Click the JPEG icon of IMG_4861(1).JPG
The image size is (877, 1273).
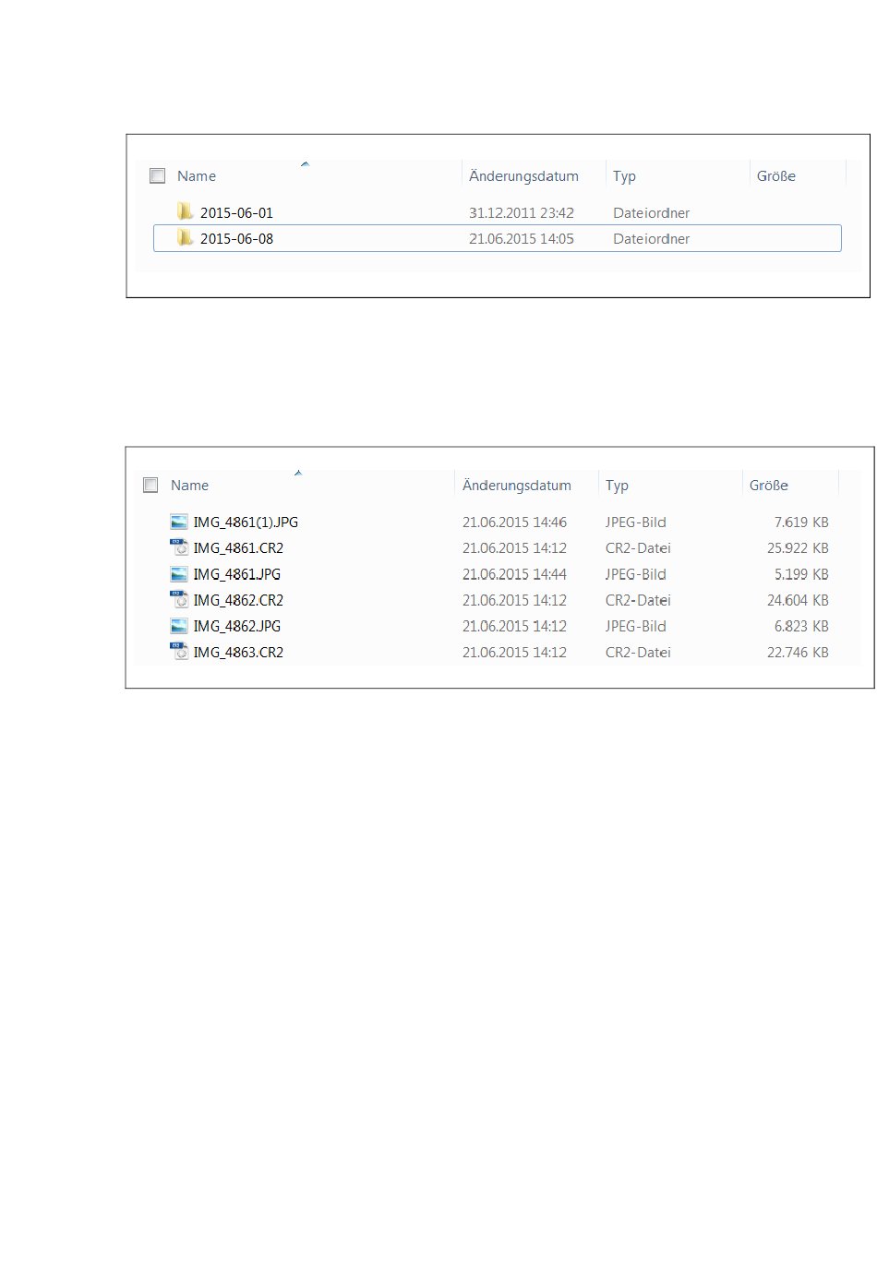click(x=179, y=522)
